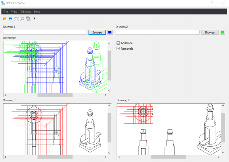Uncheck the Removals checkbox
This screenshot has height=162, width=229.
(x=118, y=49)
